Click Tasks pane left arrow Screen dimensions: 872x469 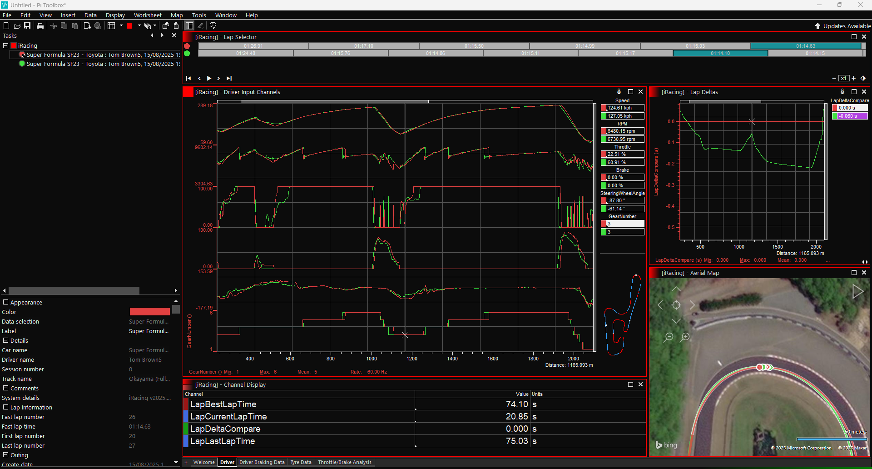tap(152, 35)
